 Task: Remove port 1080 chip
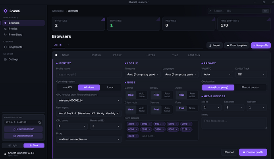tap(163, 129)
